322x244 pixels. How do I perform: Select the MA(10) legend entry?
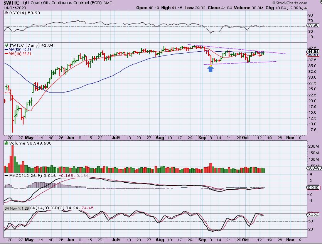17,54
